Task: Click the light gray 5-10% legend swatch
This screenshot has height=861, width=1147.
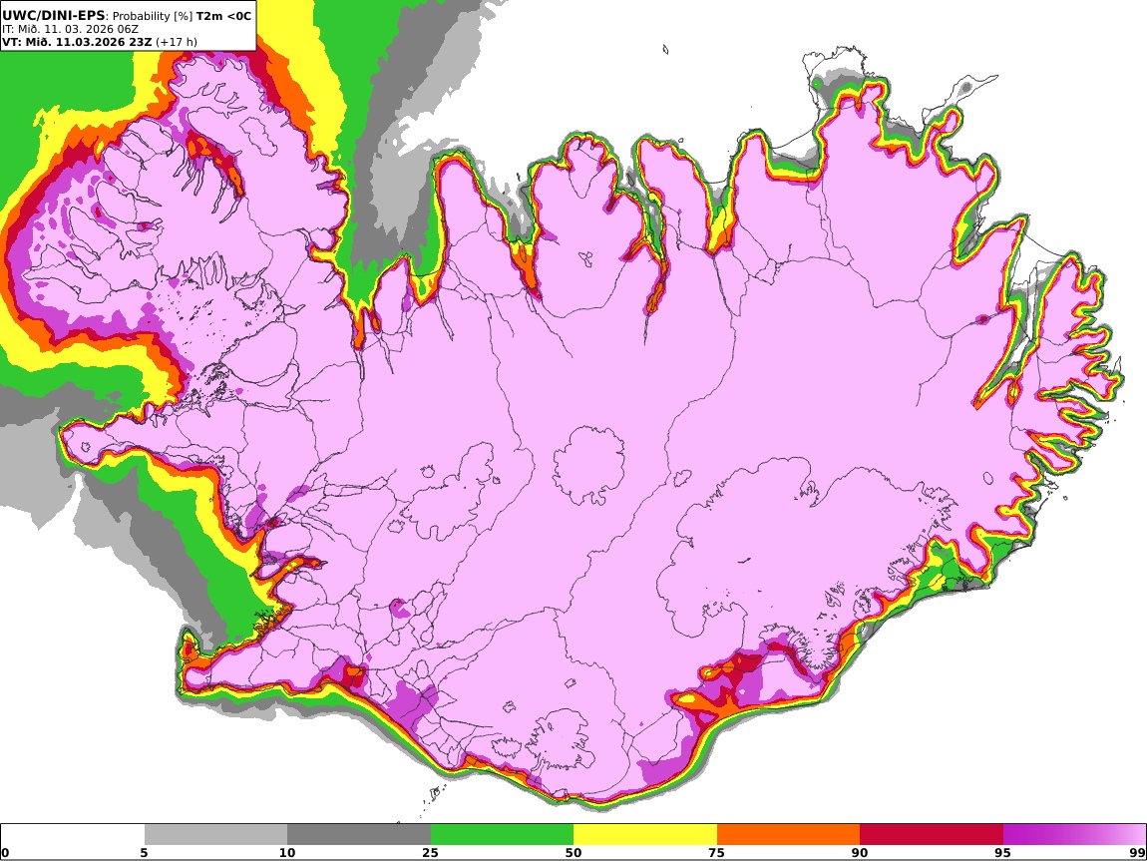Action: (215, 835)
